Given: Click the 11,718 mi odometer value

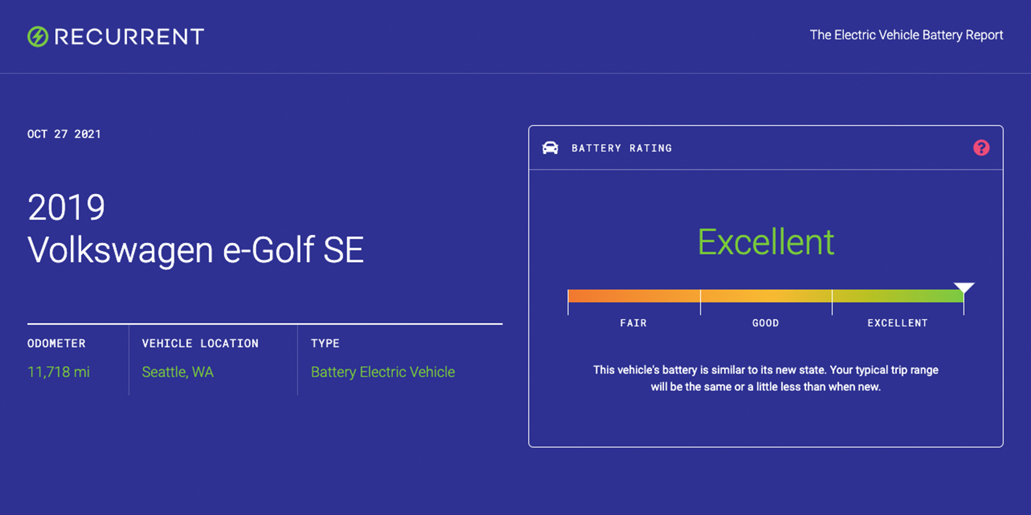Looking at the screenshot, I should click(59, 372).
